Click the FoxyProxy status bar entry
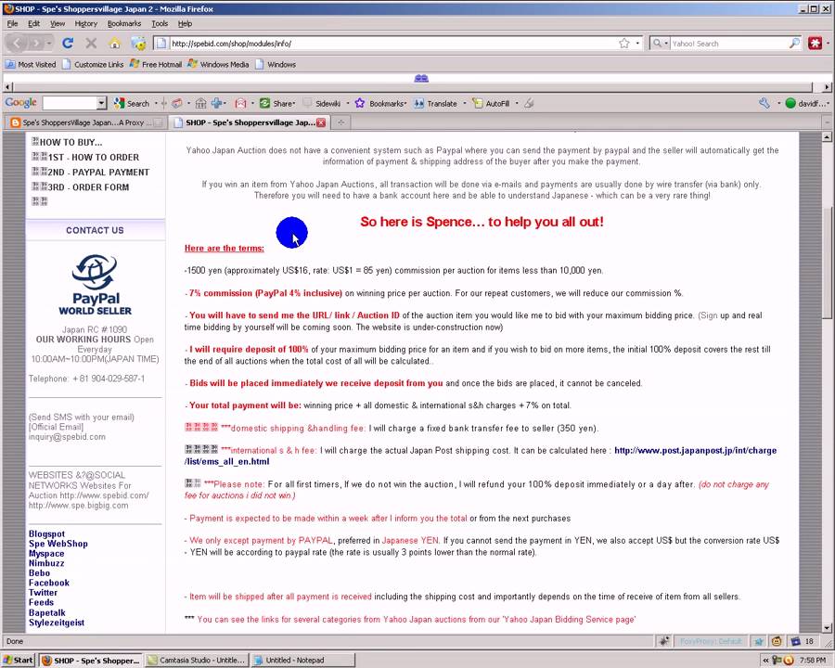The height and width of the screenshot is (668, 835). [x=711, y=641]
